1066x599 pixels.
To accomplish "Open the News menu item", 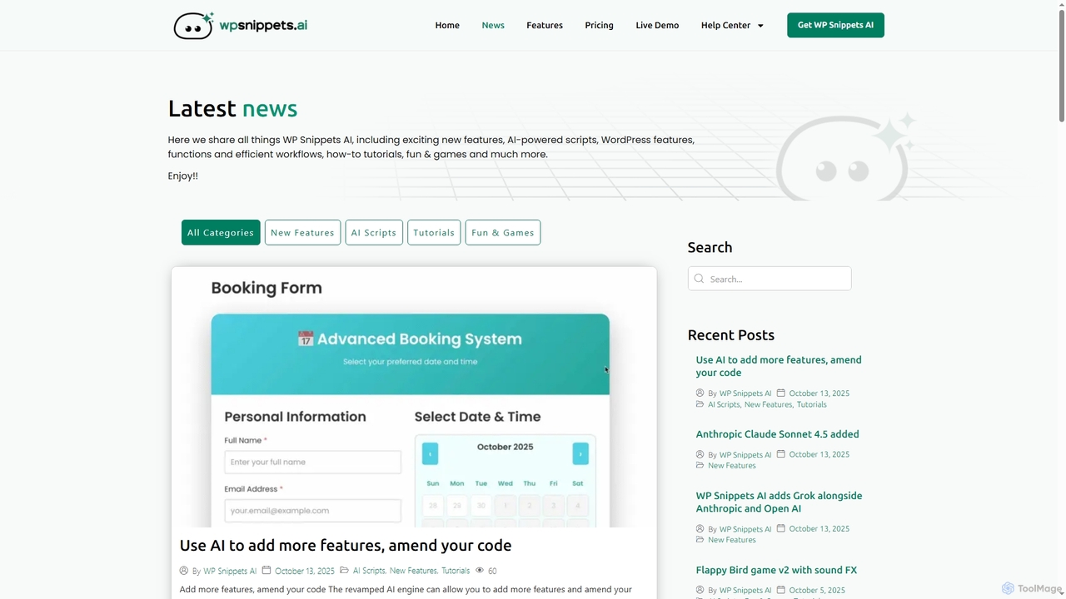I will coord(493,25).
